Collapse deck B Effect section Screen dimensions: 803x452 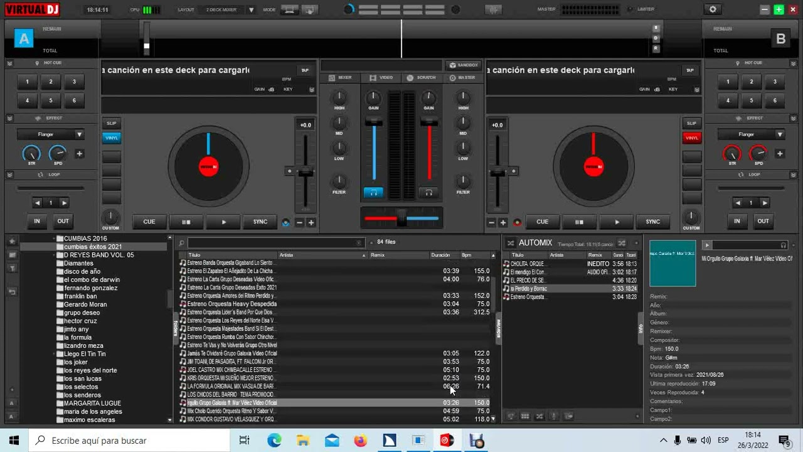[794, 118]
